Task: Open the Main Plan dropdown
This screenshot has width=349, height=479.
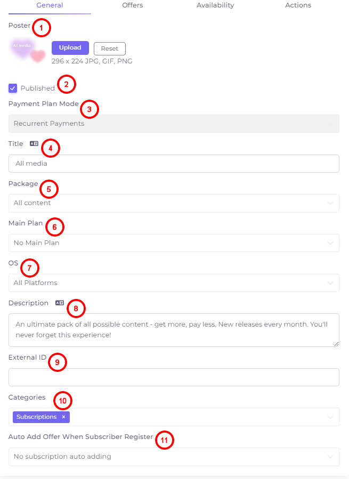Action: 174,243
